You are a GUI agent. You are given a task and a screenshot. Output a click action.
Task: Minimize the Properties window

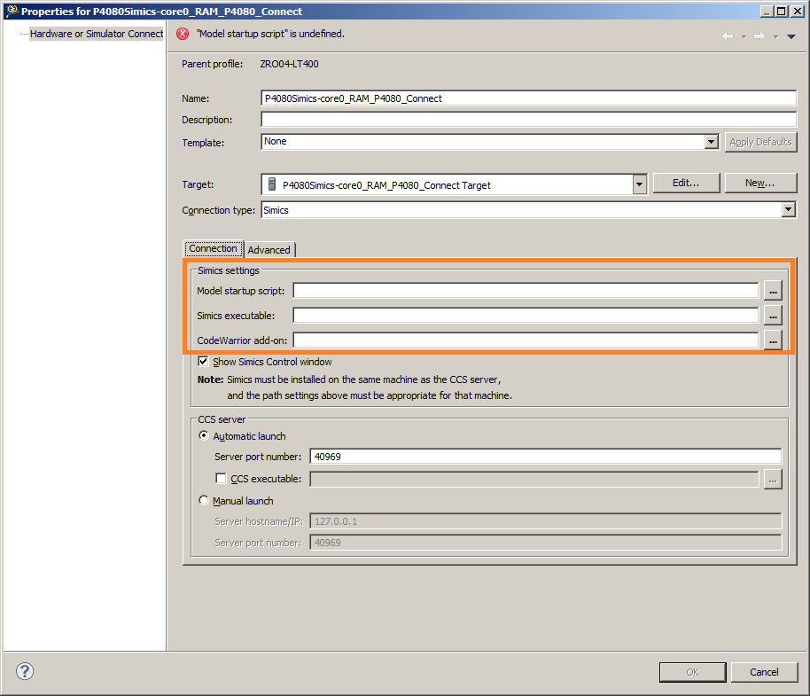[x=767, y=11]
